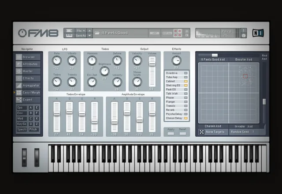Click the Native Instruments NI logo
Image resolution: width=282 pixels, height=194 pixels.
258,33
